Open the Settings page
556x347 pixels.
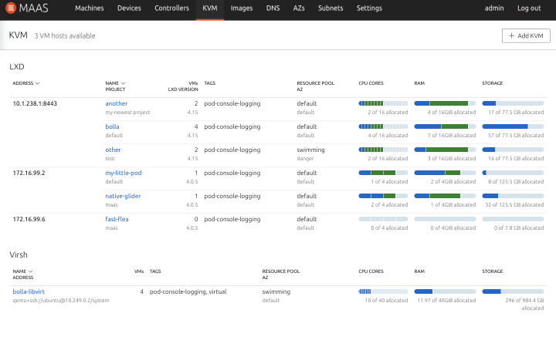[x=369, y=8]
